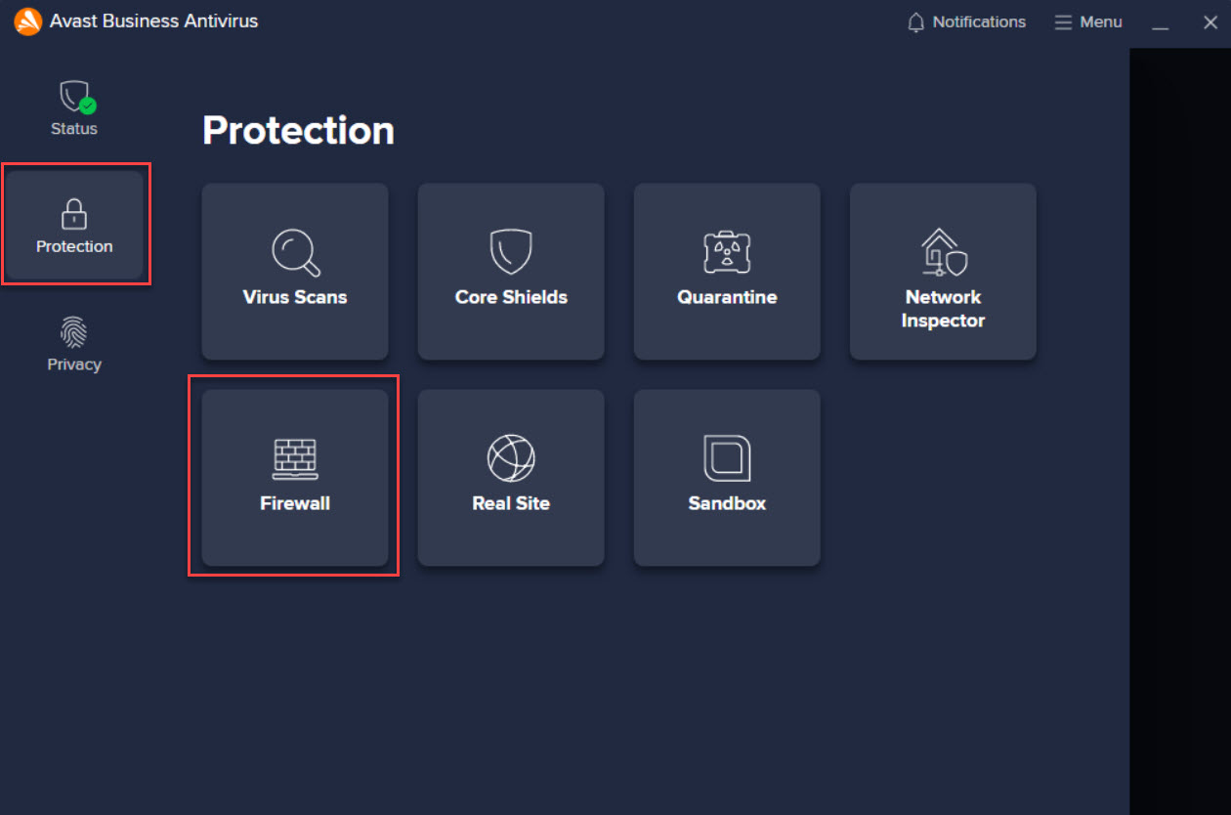The width and height of the screenshot is (1231, 815).
Task: Open the Status page from the sidebar
Action: click(74, 106)
